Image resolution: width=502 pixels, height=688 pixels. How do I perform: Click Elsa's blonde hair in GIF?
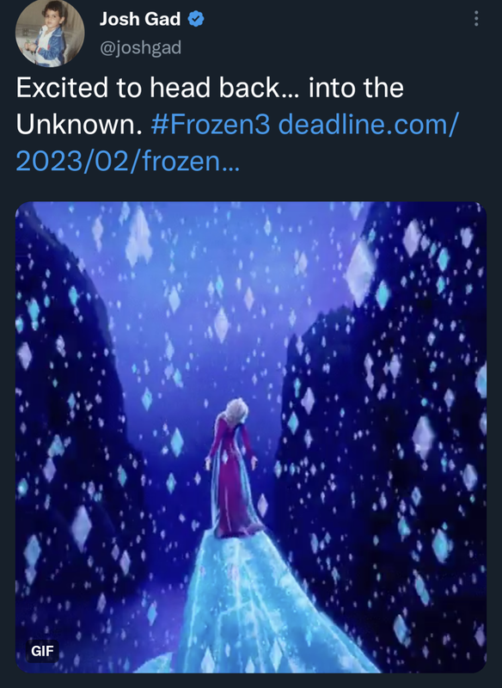(236, 413)
